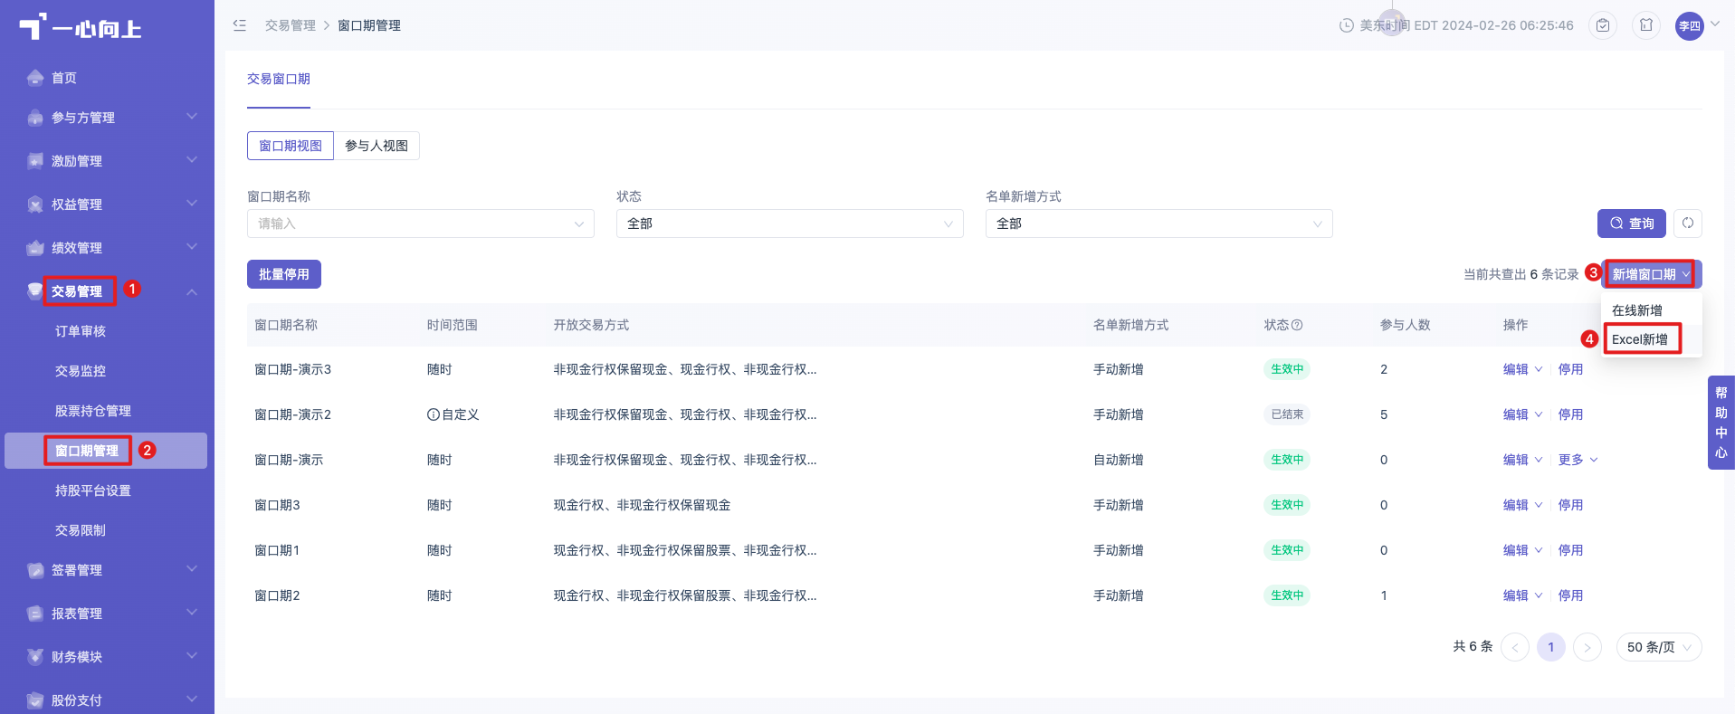Switch to 参与人视图 view
This screenshot has width=1735, height=714.
tap(377, 146)
